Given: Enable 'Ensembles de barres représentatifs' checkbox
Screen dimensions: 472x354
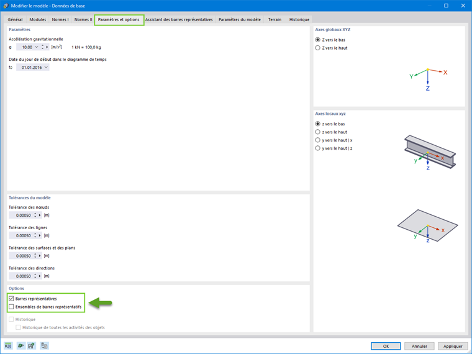Looking at the screenshot, I should [11, 307].
